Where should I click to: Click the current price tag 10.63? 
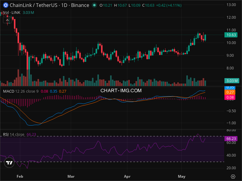[231, 35]
